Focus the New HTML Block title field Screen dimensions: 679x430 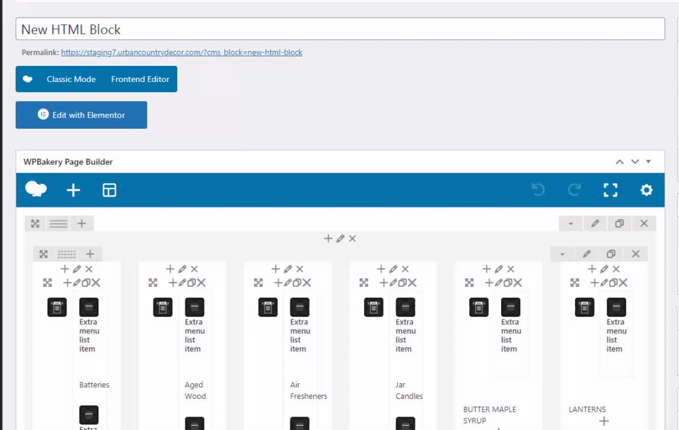[x=340, y=29]
